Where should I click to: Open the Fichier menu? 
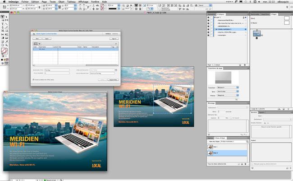(25, 2)
